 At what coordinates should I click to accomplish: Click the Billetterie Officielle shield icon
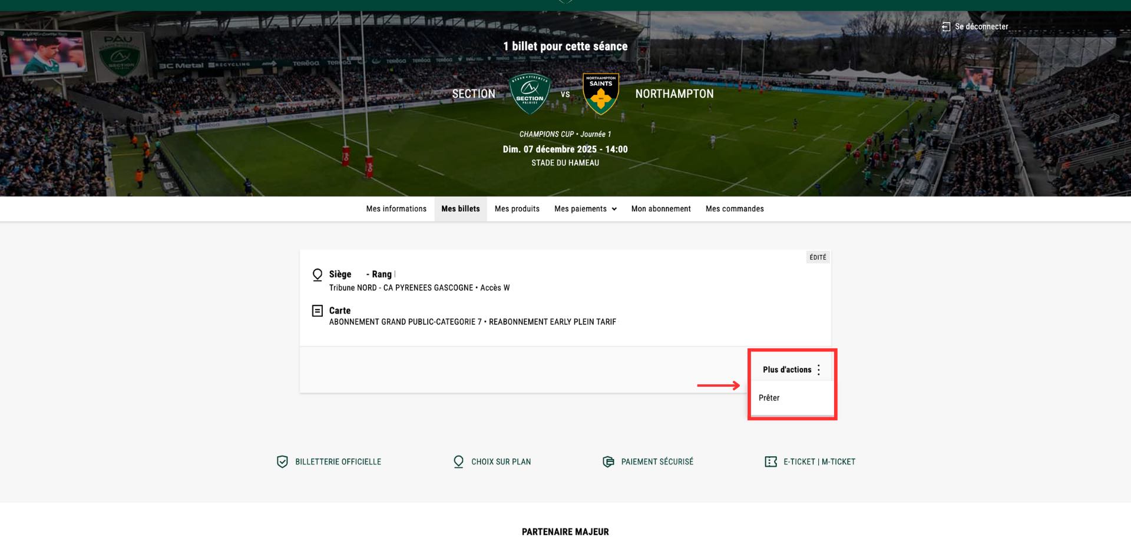pos(283,462)
